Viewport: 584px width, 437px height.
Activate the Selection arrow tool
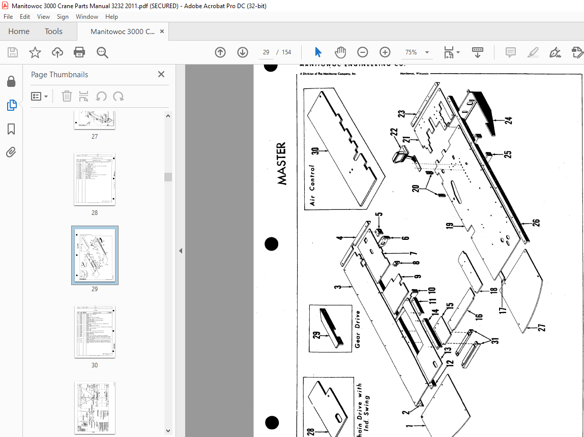[318, 52]
